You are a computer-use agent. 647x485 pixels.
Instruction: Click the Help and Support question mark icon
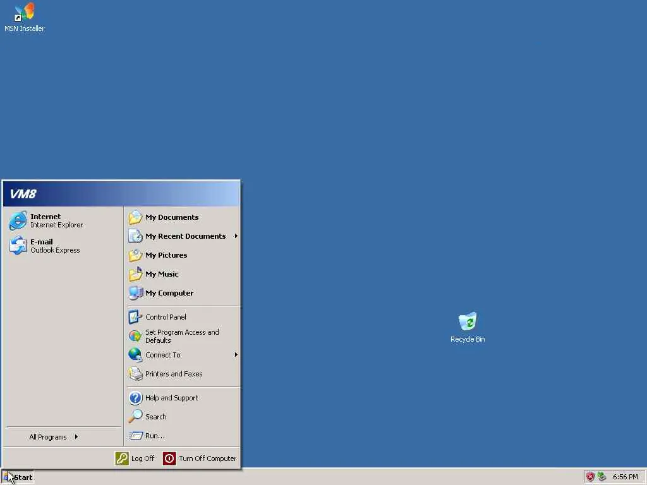[135, 398]
